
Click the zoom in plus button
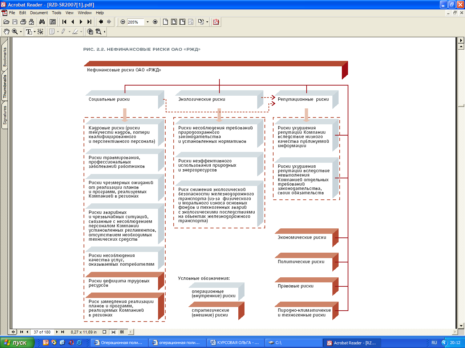coord(155,22)
